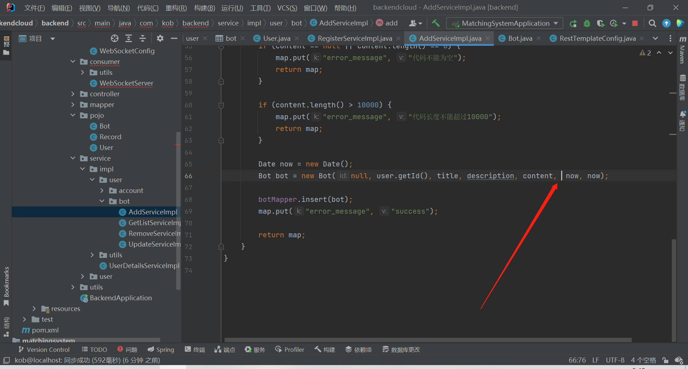Open run configuration MatchingSystemApplication dropdown
This screenshot has height=369, width=688.
click(505, 23)
